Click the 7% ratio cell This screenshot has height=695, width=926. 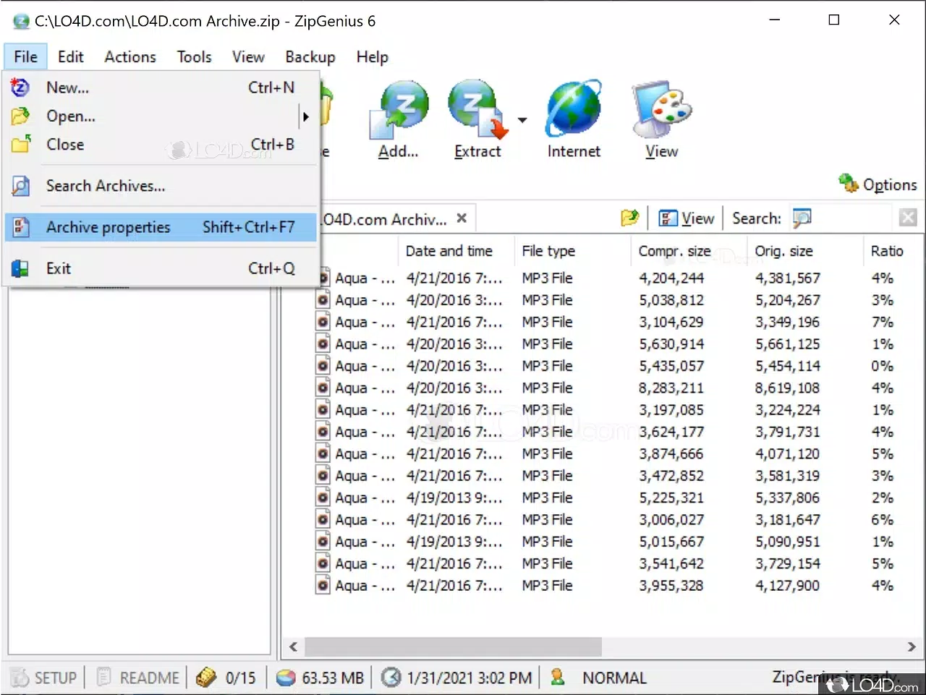(882, 322)
